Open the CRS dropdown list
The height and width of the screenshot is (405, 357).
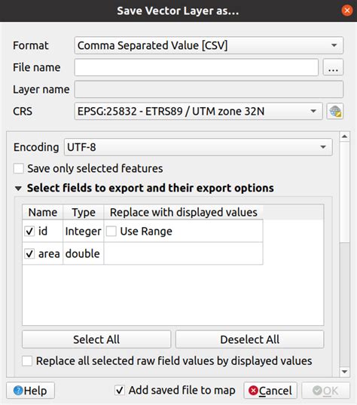(x=198, y=112)
